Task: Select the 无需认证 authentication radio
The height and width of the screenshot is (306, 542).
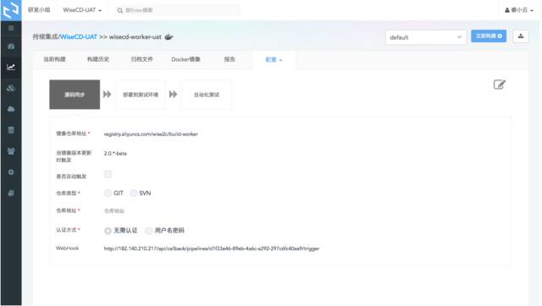Action: [108, 231]
